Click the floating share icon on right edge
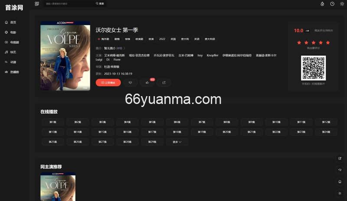The height and width of the screenshot is (201, 347). pyautogui.click(x=340, y=158)
